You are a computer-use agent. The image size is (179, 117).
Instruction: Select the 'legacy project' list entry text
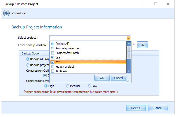tap(65, 67)
